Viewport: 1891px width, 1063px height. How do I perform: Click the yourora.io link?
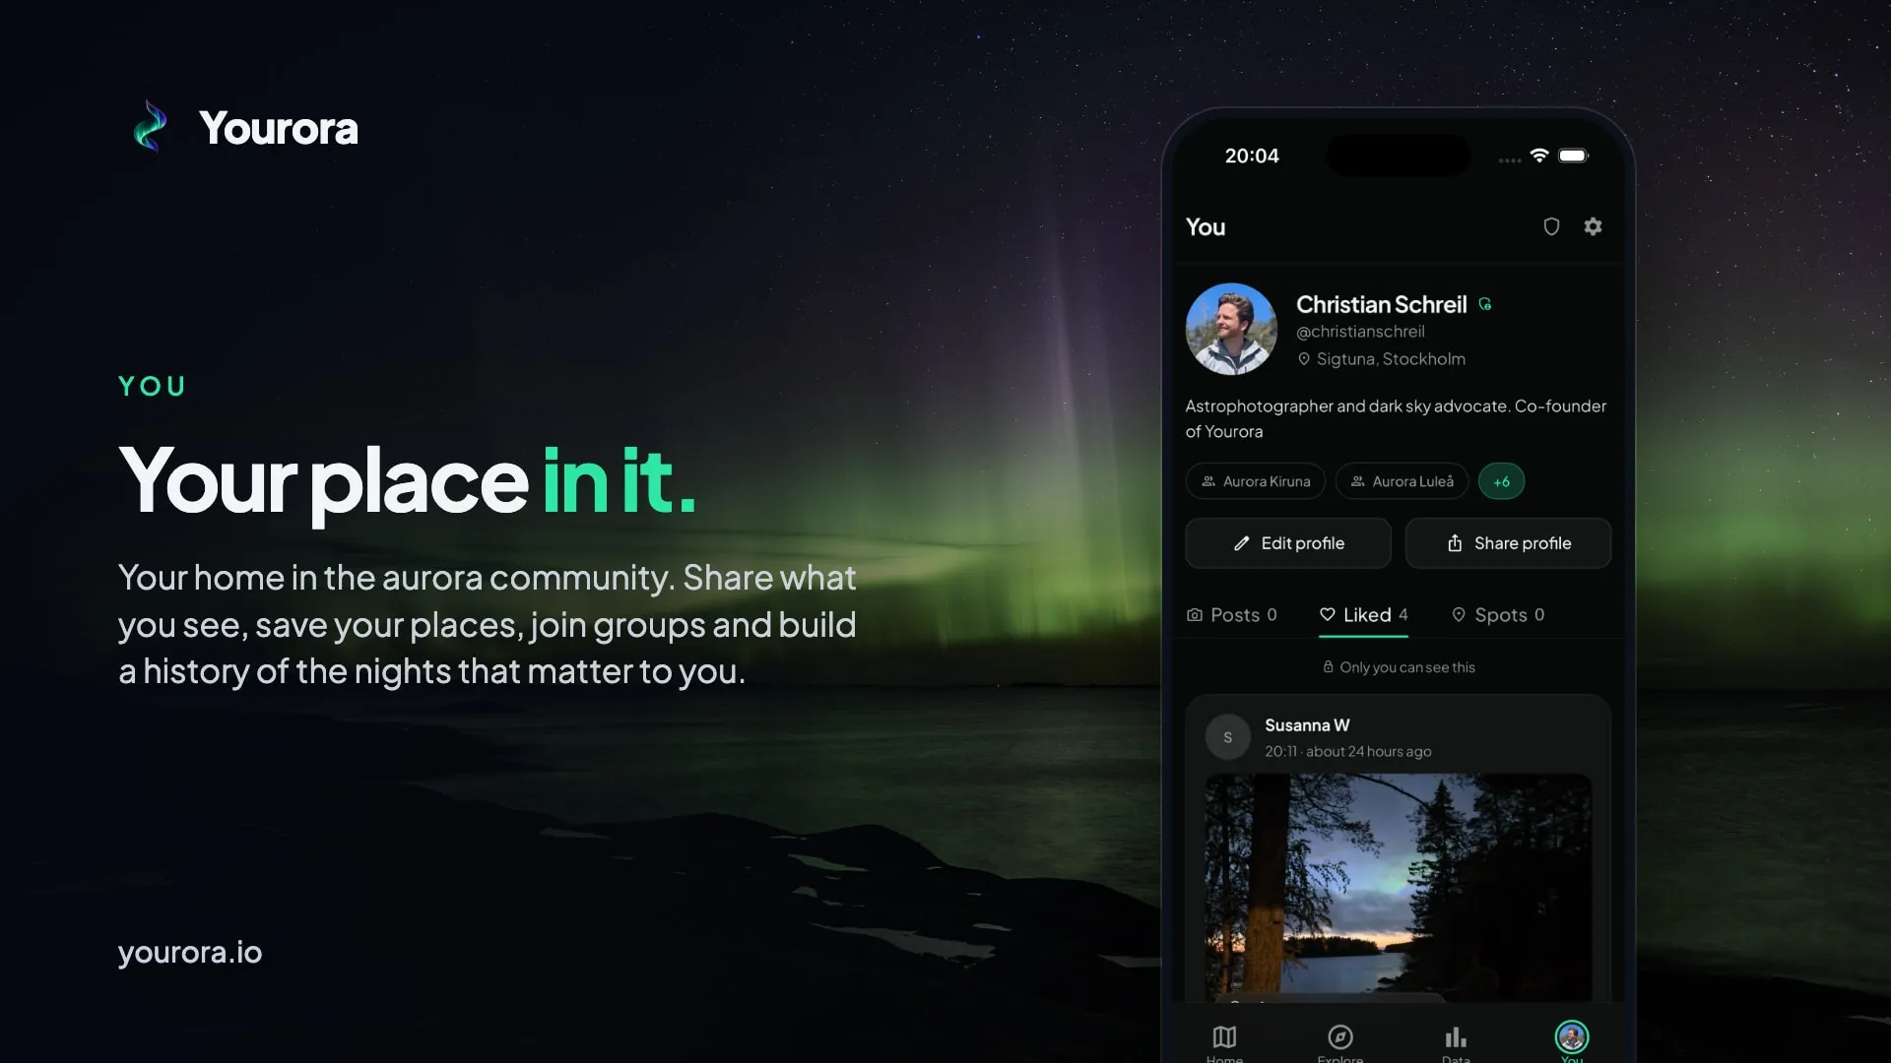coord(190,953)
